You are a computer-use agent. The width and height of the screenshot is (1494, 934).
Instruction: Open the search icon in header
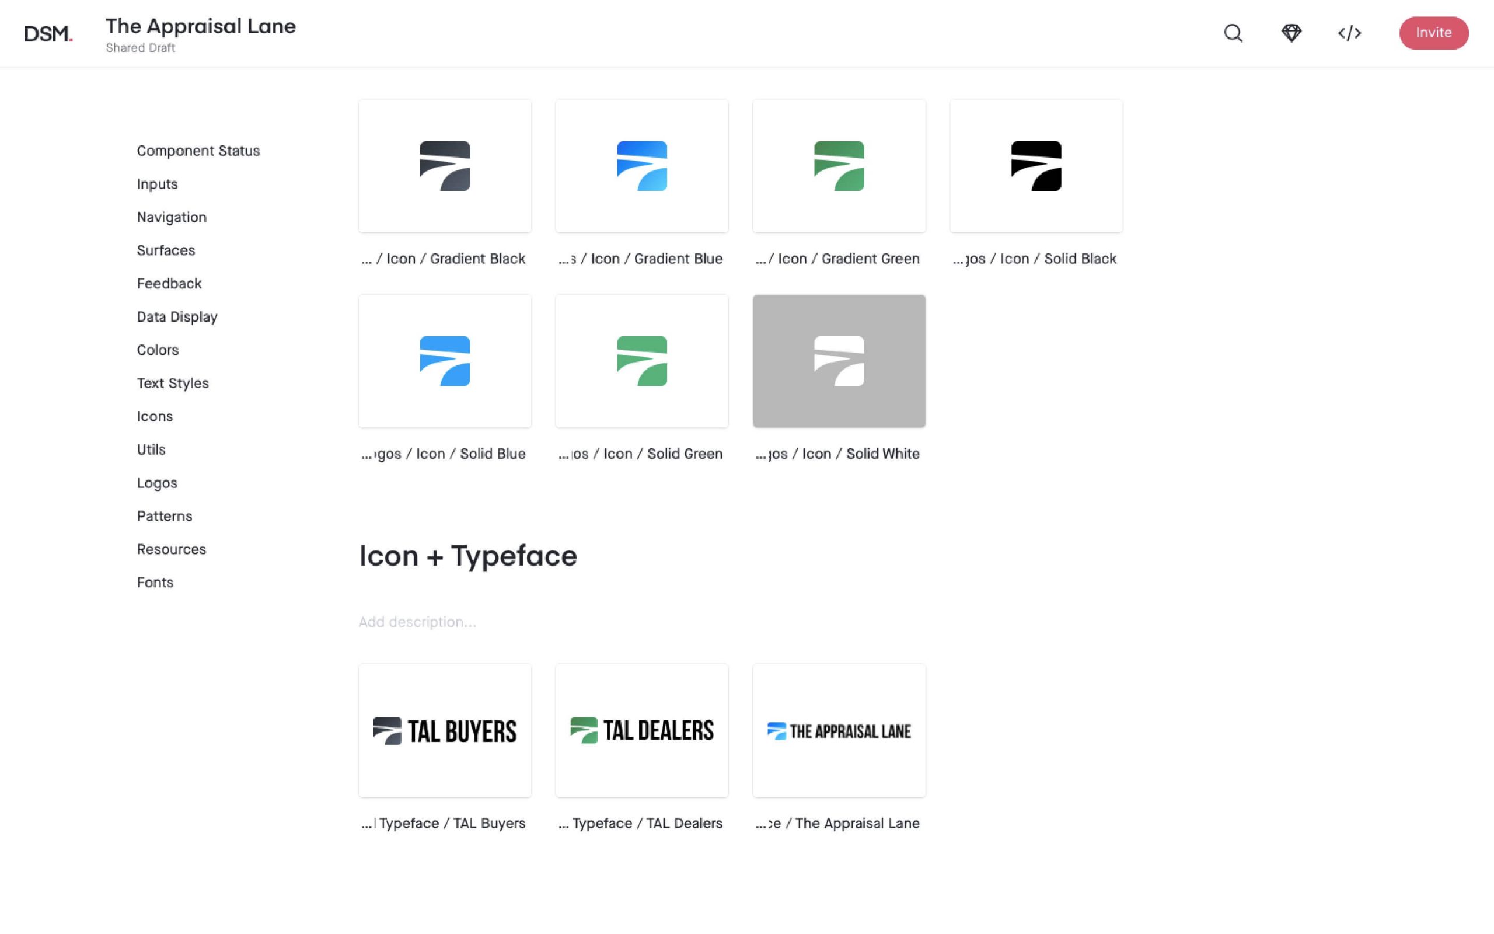(x=1233, y=33)
